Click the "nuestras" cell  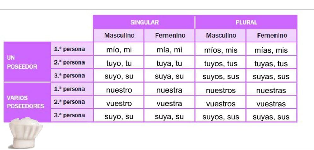(271, 90)
